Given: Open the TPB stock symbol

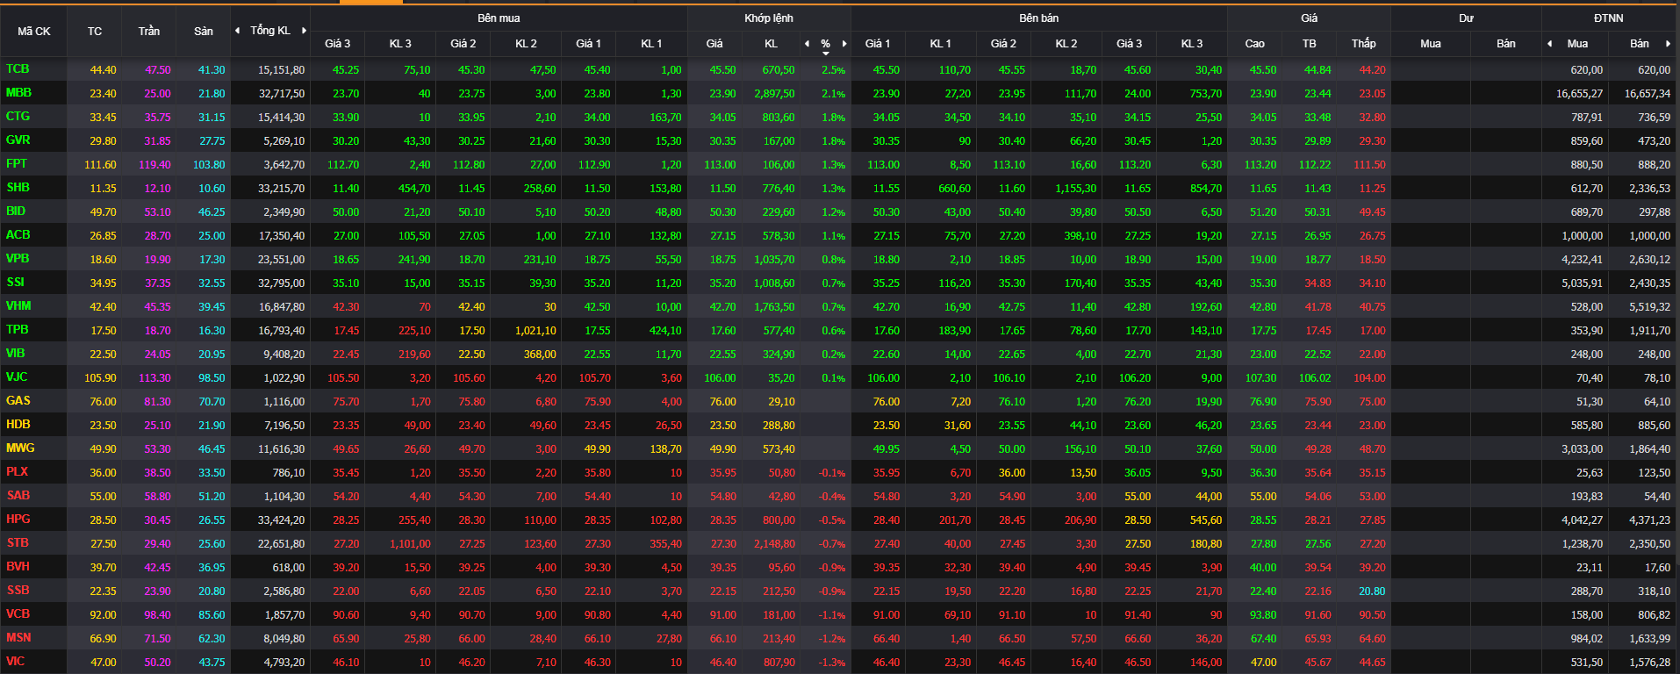Looking at the screenshot, I should tap(18, 330).
